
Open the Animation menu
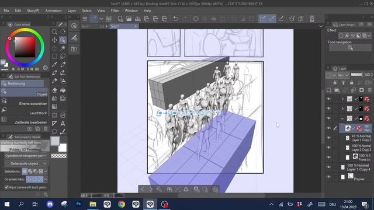(53, 10)
